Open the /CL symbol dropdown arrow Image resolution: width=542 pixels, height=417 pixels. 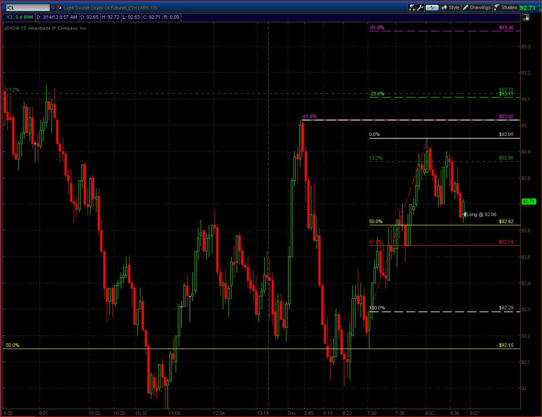(53, 8)
